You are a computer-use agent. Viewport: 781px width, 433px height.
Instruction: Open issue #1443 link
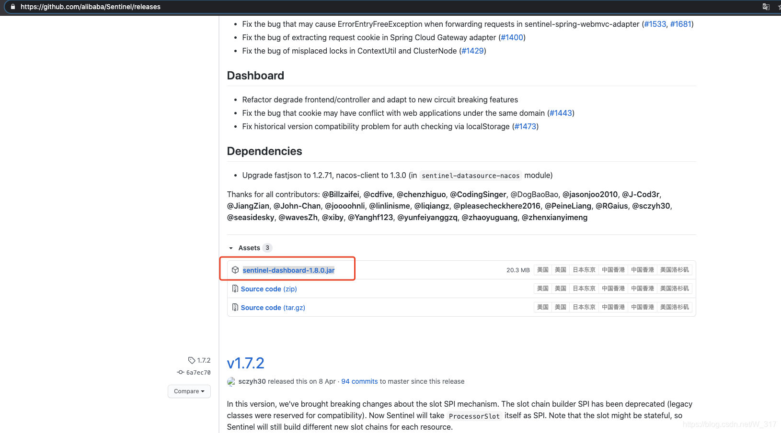(561, 113)
